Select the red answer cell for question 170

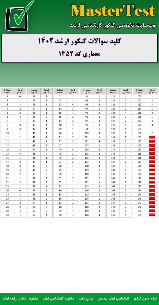[152, 174]
